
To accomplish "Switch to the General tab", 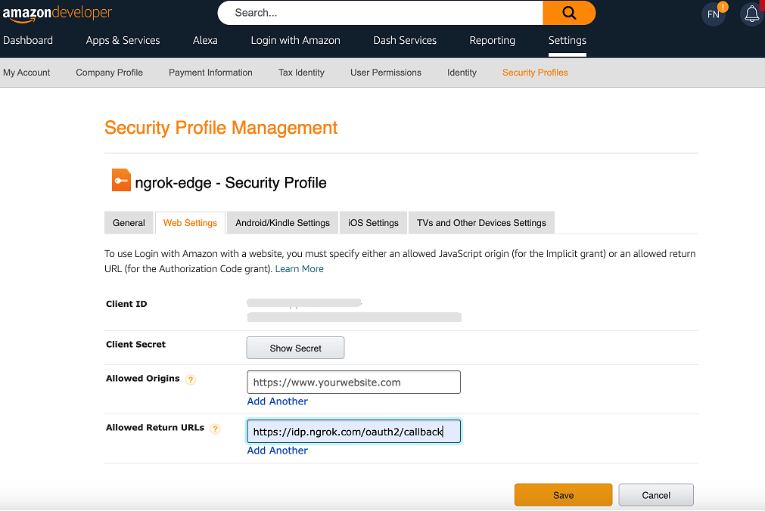I will pos(129,223).
